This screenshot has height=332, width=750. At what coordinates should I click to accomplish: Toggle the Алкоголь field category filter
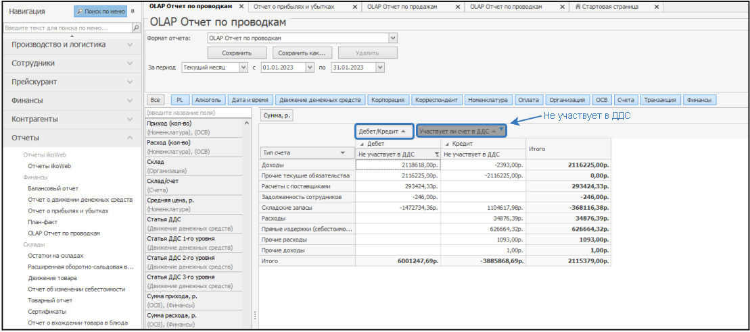(208, 100)
